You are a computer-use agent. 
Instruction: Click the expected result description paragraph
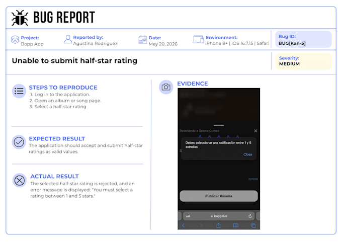(x=85, y=148)
